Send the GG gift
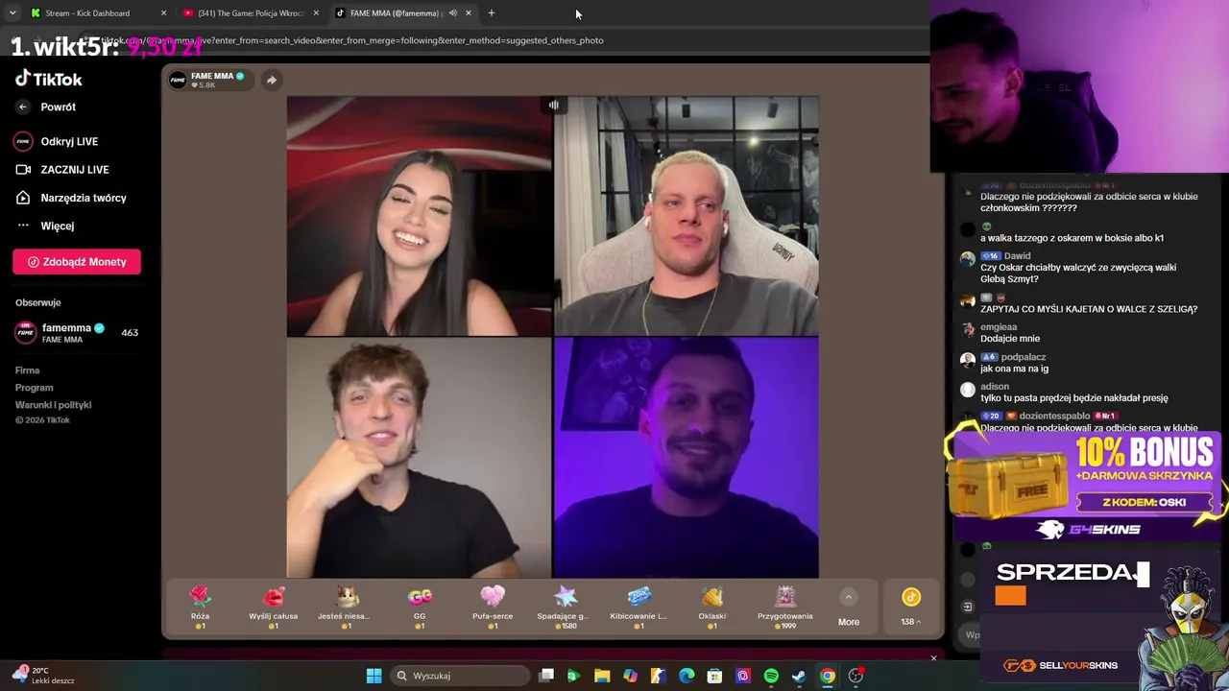Image resolution: width=1229 pixels, height=691 pixels. click(420, 607)
